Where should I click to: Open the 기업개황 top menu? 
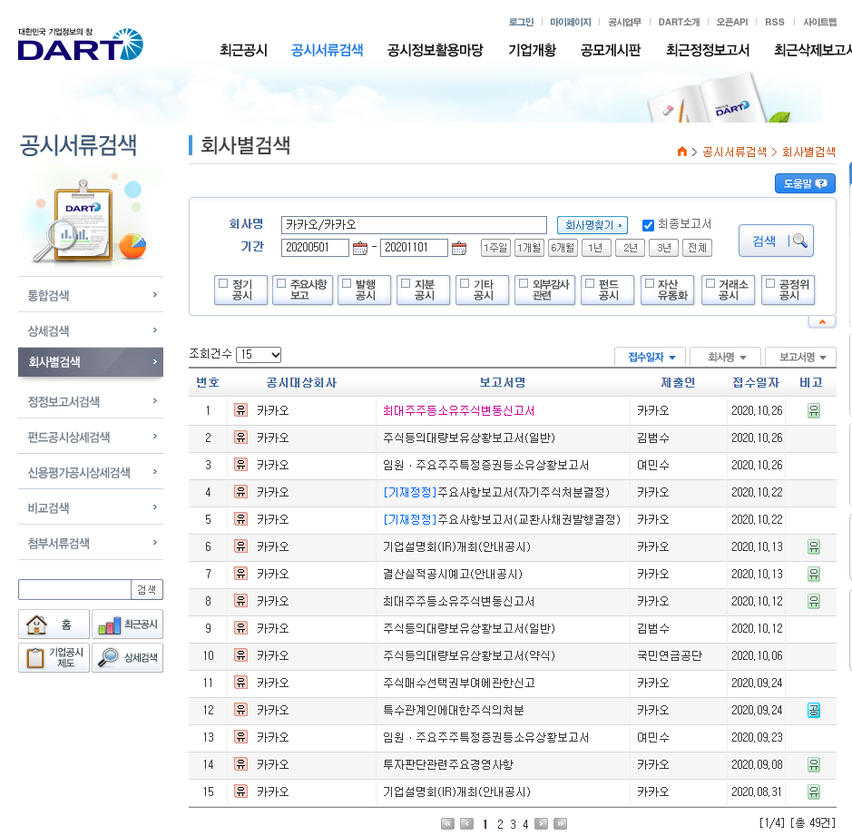532,51
